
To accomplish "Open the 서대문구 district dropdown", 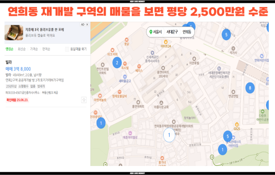I will click(x=172, y=32).
